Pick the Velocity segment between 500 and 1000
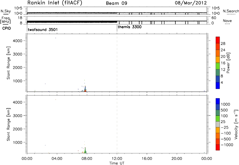Image resolution: width=239 pixels, height=165 pixels. click(218, 107)
